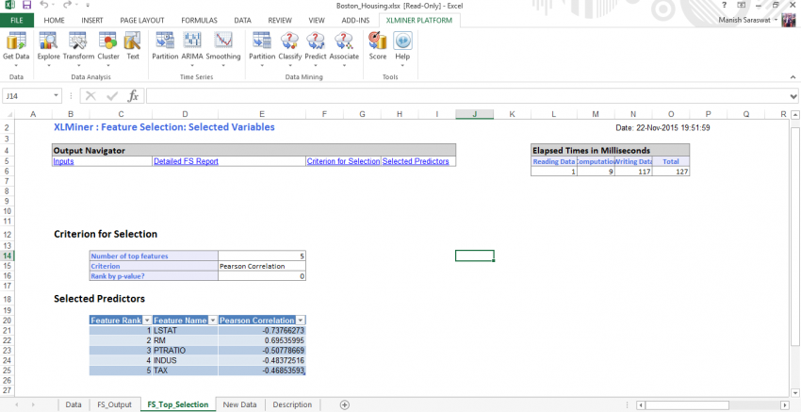The image size is (801, 412).
Task: Click the Classify data mining icon
Action: tap(290, 43)
